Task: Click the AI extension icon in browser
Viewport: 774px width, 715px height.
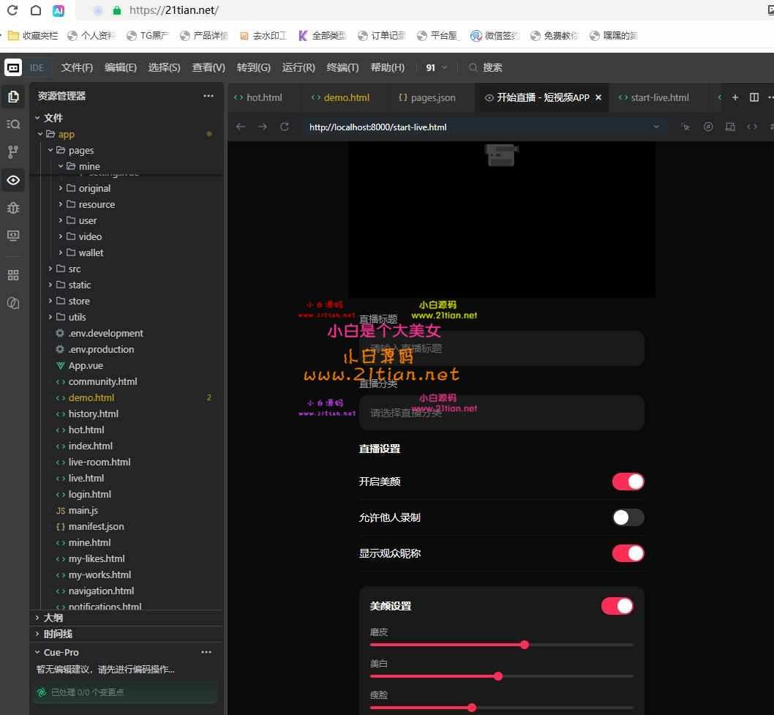Action: (x=59, y=10)
